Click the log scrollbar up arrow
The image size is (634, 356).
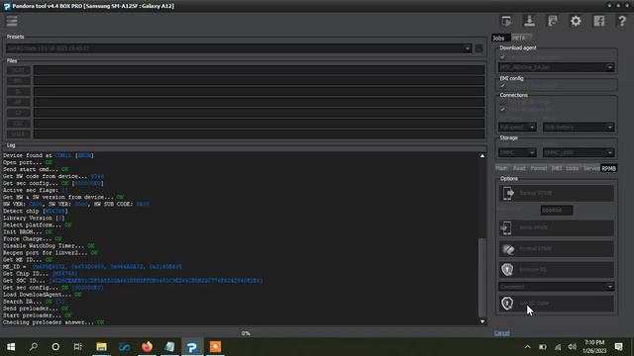tap(482, 156)
